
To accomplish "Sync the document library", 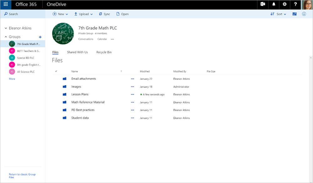I will (x=104, y=14).
